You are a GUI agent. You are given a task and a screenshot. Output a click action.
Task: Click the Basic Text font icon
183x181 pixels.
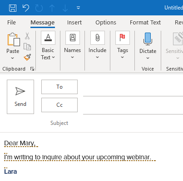(48, 38)
